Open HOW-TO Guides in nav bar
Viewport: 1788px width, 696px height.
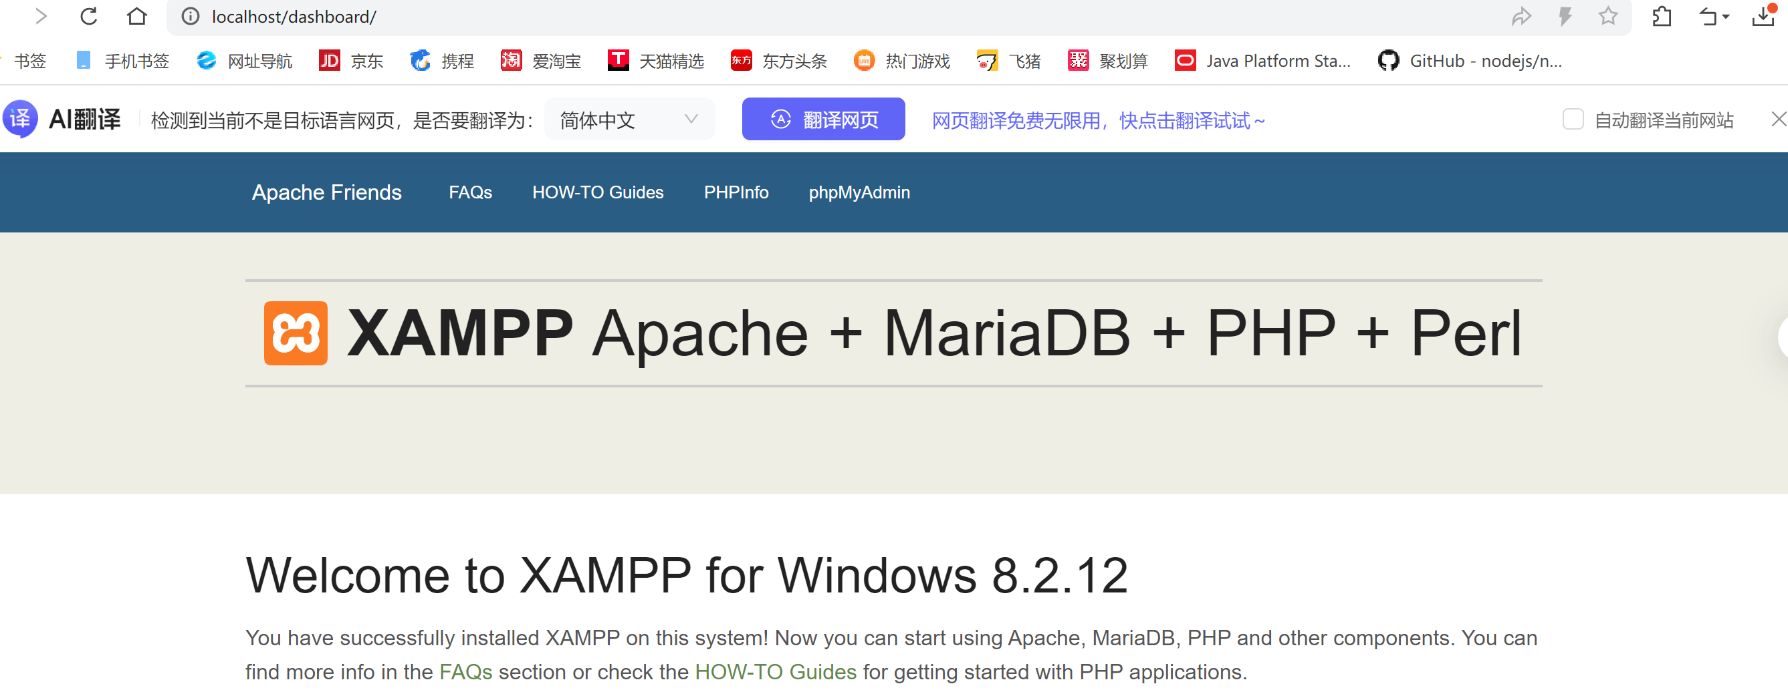tap(598, 192)
